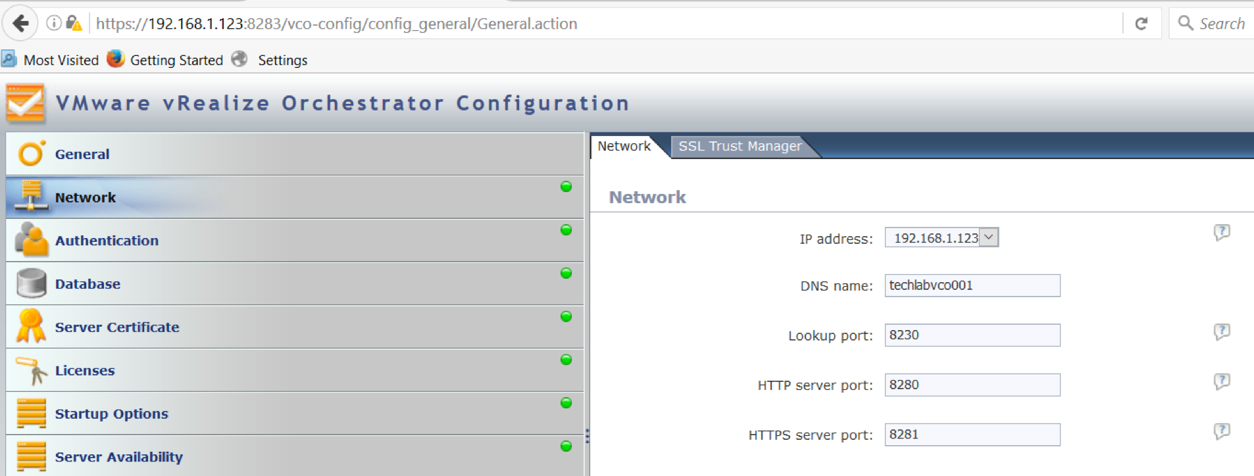Image resolution: width=1254 pixels, height=476 pixels.
Task: Open the Getting Started bookmark
Action: pyautogui.click(x=176, y=60)
